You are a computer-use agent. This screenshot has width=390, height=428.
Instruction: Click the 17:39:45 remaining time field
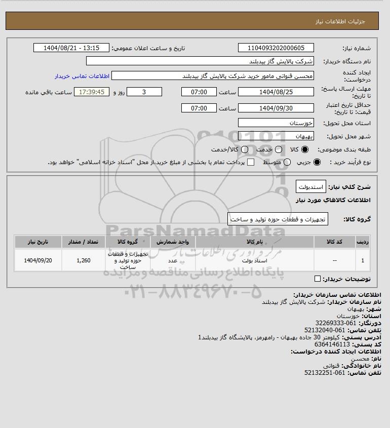pos(92,92)
